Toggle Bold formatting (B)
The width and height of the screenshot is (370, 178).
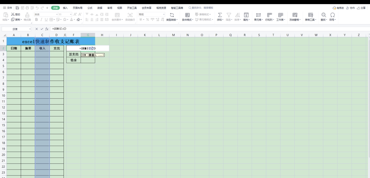pos(37,20)
